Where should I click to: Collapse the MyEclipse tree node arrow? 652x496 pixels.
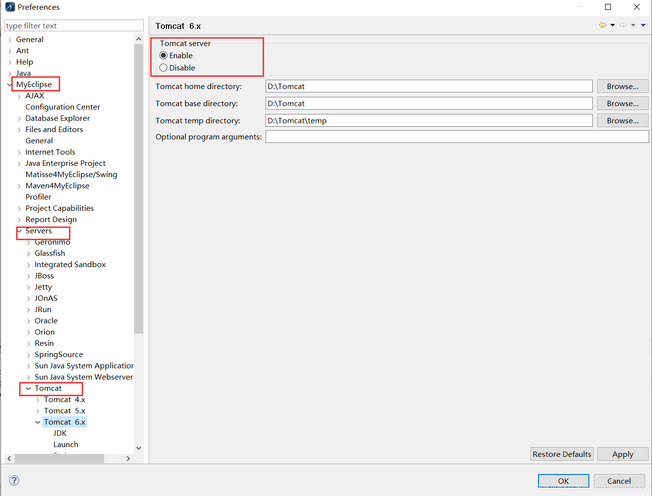point(10,85)
